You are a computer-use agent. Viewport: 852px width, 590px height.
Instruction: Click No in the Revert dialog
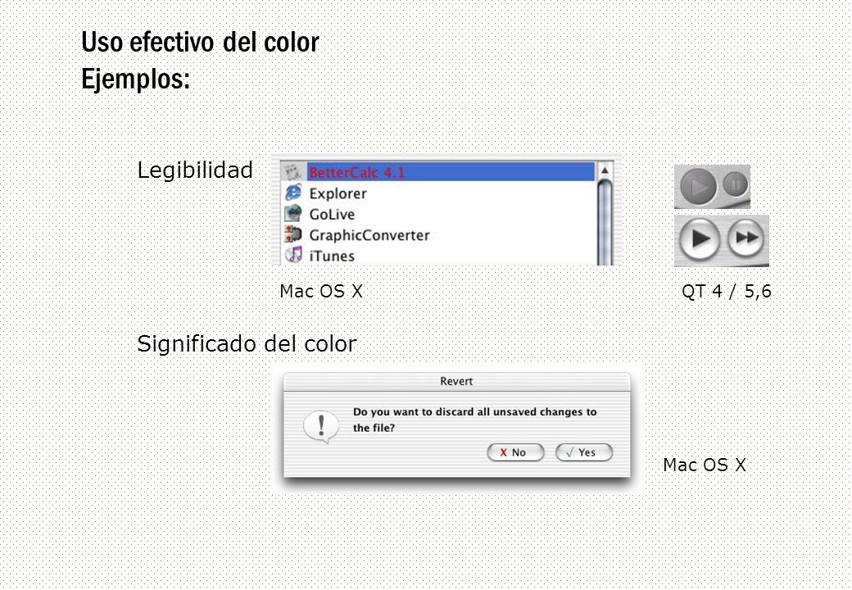pyautogui.click(x=515, y=452)
